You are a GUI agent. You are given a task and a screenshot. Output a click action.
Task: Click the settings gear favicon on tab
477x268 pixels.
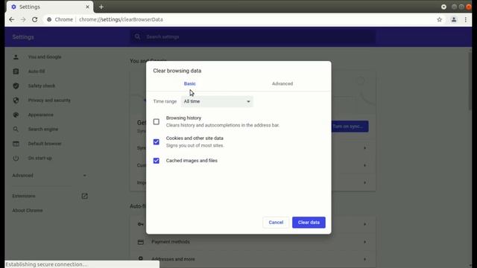point(13,7)
